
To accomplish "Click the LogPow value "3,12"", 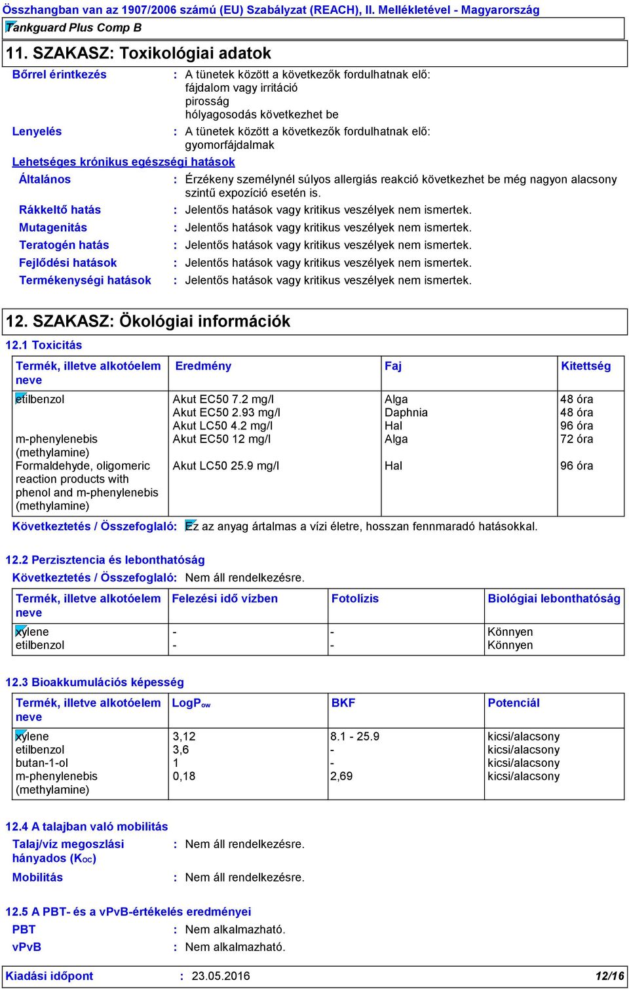I will (x=184, y=737).
